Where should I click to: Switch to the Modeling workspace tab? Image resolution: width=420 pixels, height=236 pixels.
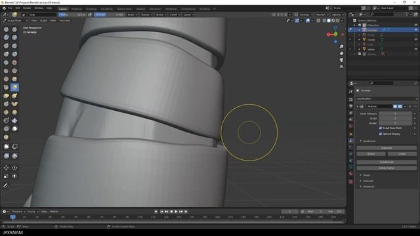(76, 9)
